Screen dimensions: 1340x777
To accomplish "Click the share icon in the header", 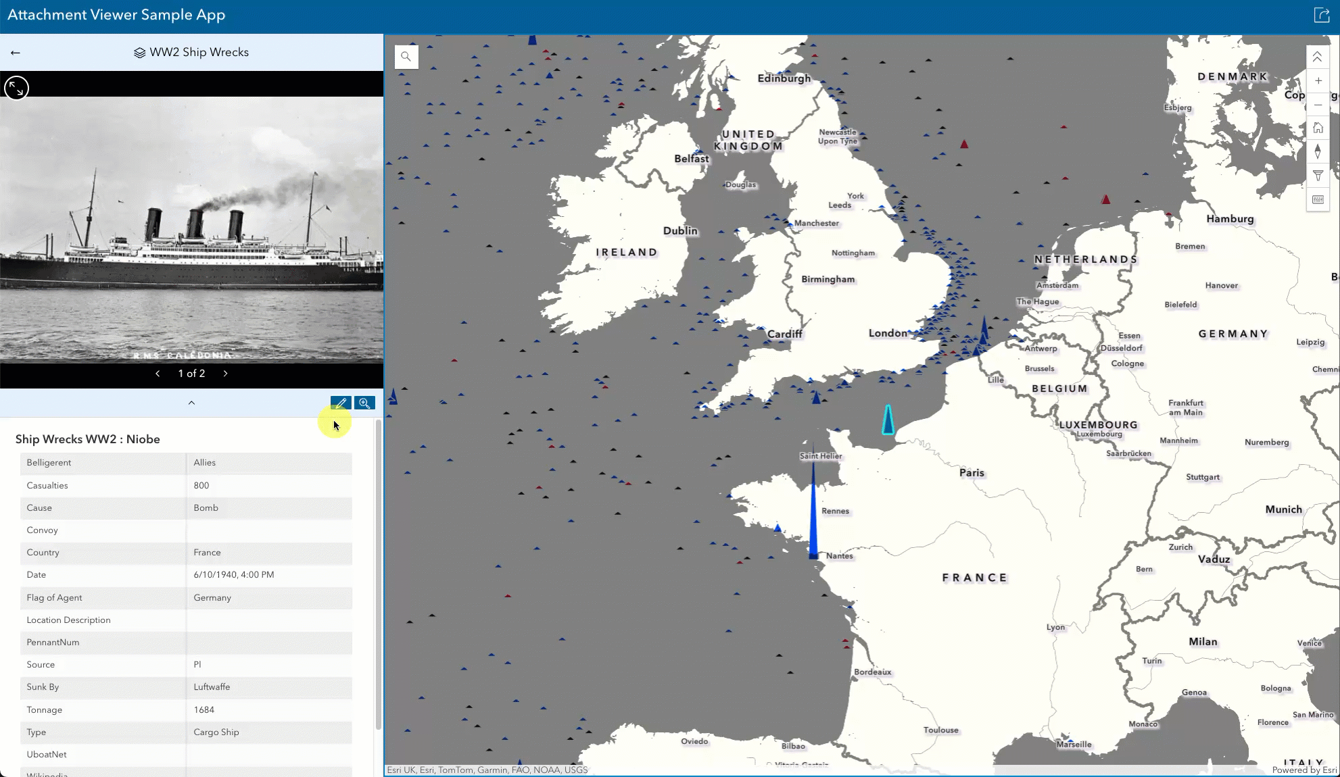I will [x=1322, y=15].
